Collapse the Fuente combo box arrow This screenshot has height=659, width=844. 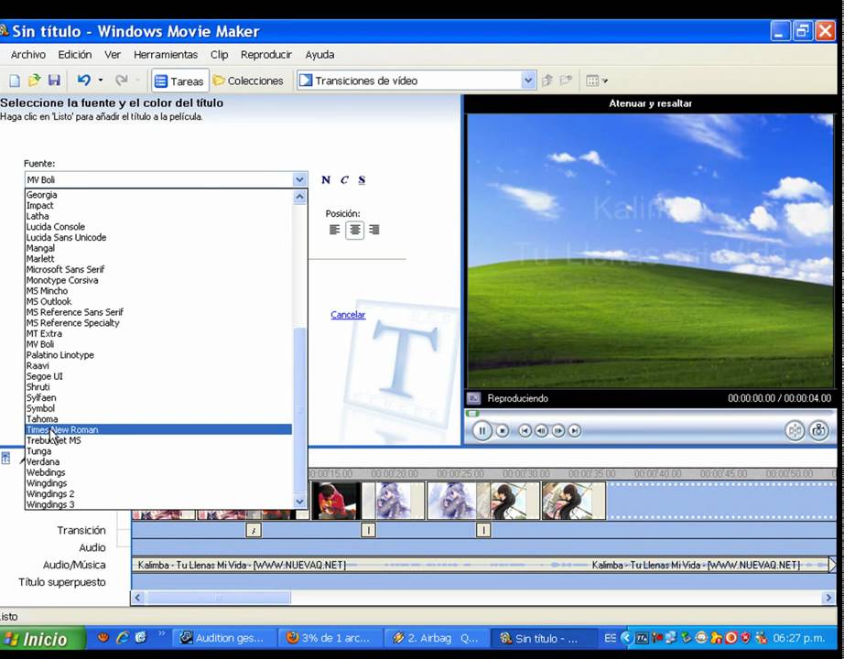click(300, 179)
